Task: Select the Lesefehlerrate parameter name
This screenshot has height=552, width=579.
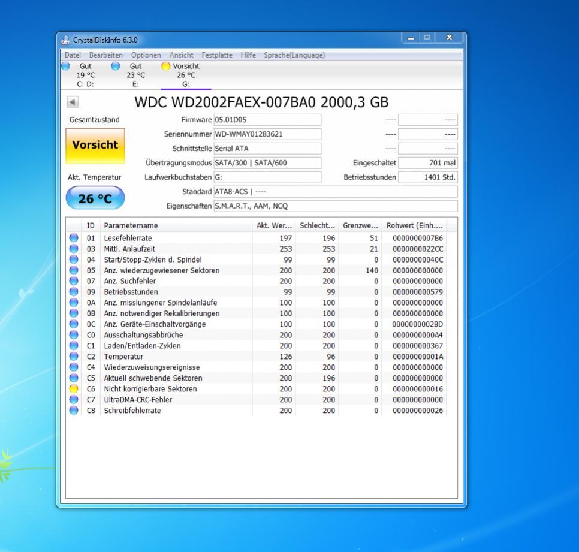Action: point(128,238)
